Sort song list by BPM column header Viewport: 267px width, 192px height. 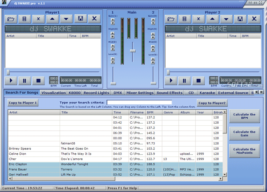[x=154, y=112]
